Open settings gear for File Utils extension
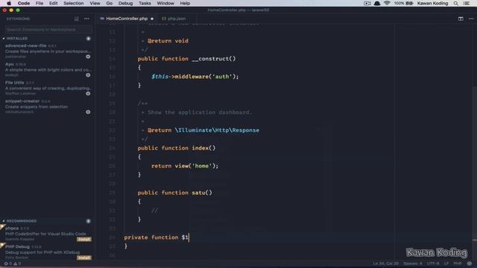The image size is (477, 268). coord(88,94)
